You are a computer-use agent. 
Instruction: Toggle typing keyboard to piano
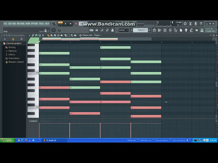[x=91, y=30]
